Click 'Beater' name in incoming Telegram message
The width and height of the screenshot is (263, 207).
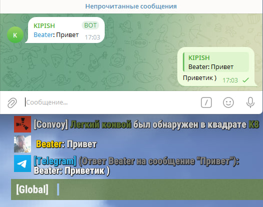tap(44, 35)
